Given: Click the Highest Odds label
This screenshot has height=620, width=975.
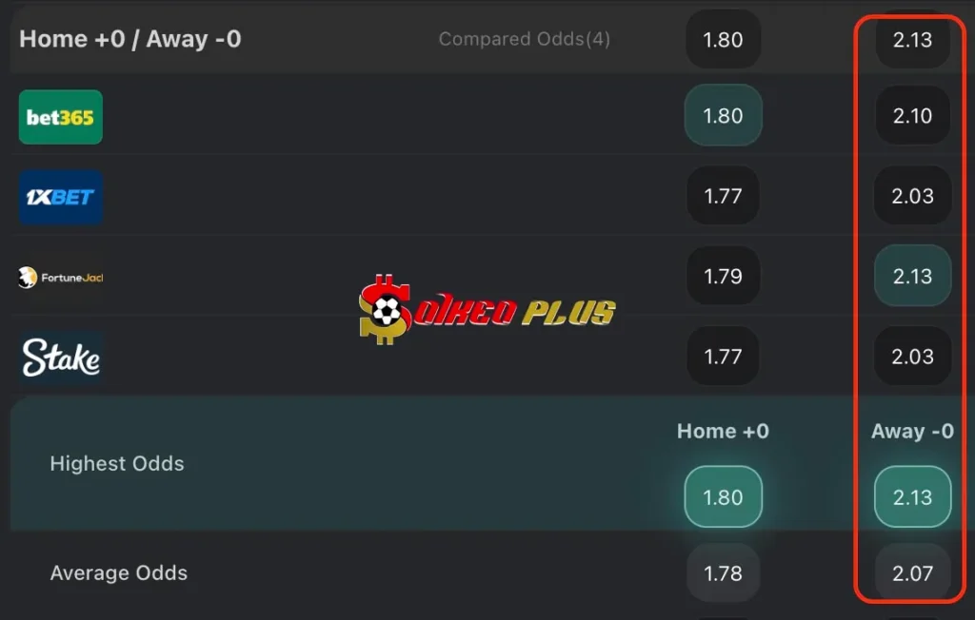Looking at the screenshot, I should [117, 464].
